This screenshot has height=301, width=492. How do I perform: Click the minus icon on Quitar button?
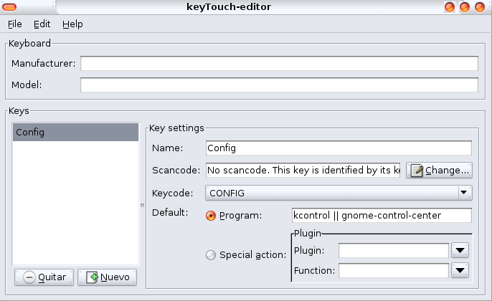coord(29,277)
